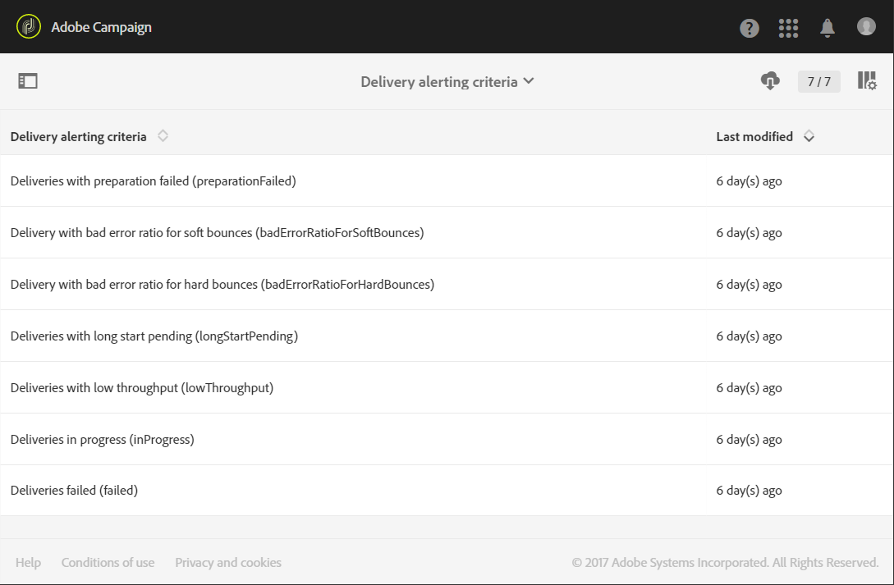Toggle the side panel icon

[28, 81]
